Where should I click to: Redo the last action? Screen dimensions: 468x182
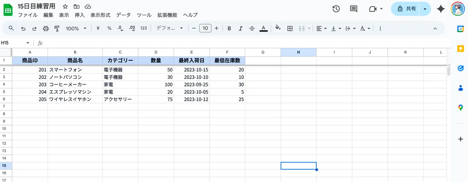[x=34, y=28]
